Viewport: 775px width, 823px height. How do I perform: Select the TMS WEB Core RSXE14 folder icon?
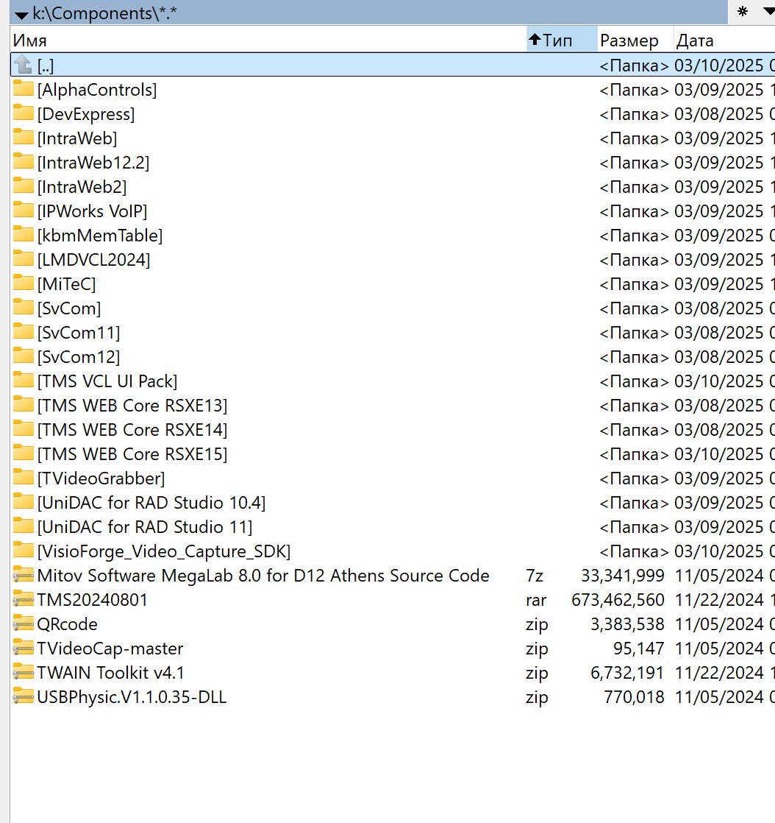point(23,428)
